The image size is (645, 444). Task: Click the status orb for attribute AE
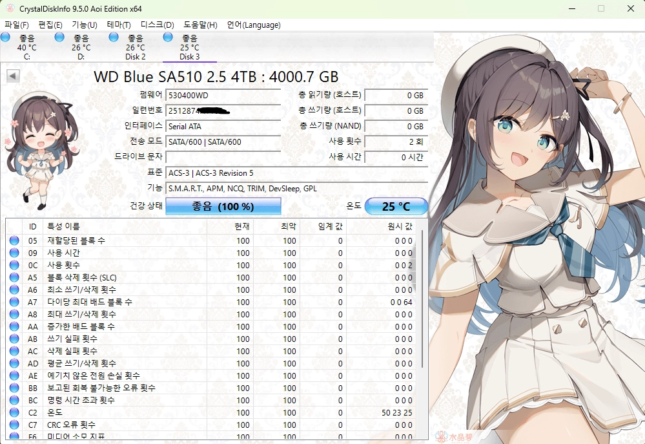tap(14, 375)
